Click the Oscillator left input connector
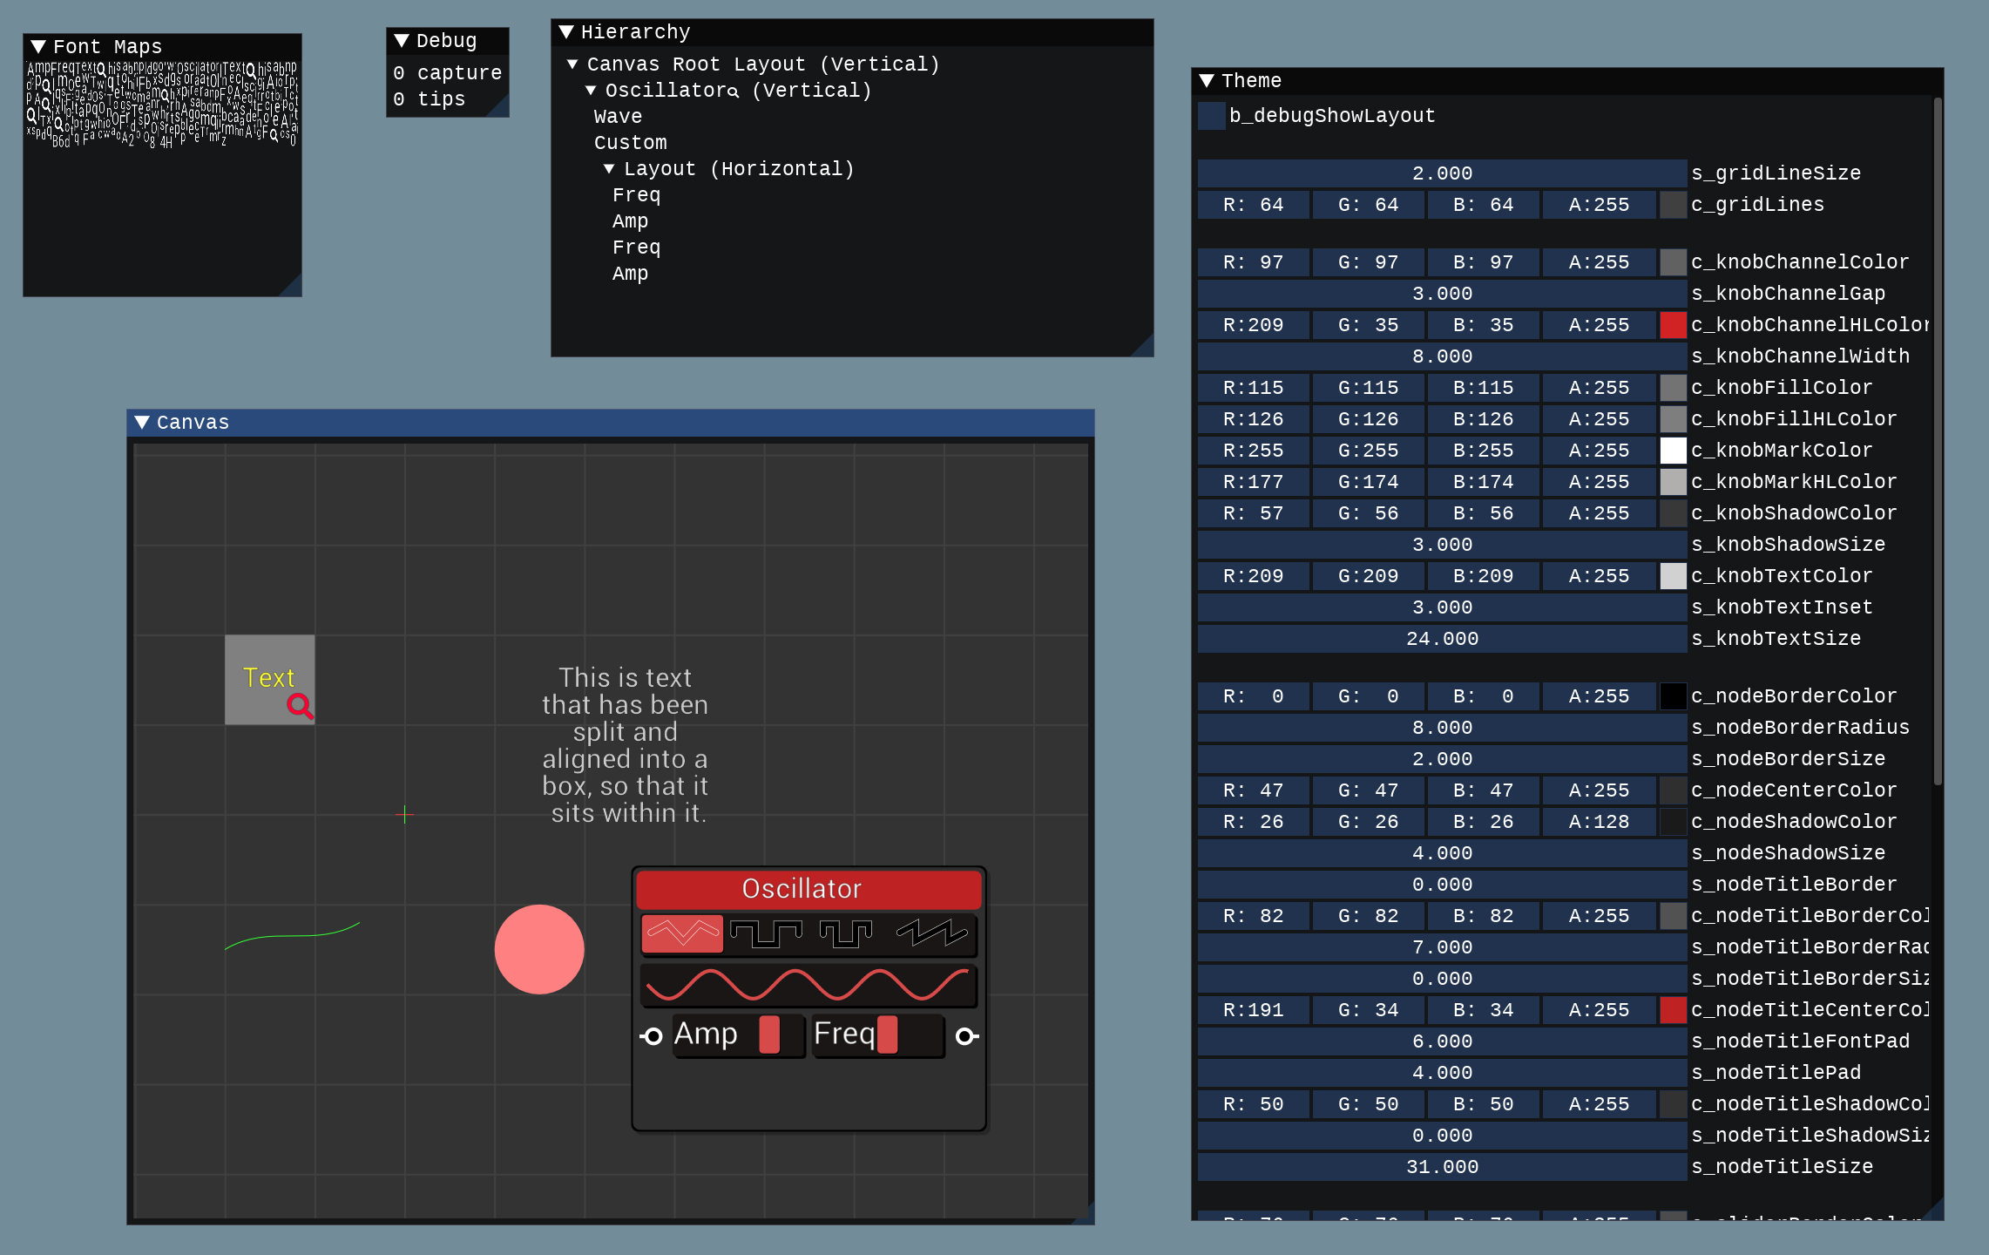Image resolution: width=1989 pixels, height=1255 pixels. point(652,1036)
